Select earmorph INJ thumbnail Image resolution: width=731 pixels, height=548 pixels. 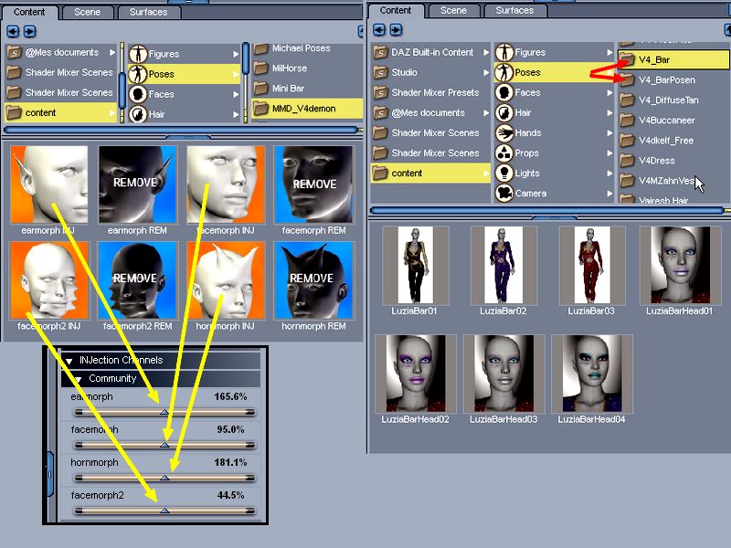(49, 184)
